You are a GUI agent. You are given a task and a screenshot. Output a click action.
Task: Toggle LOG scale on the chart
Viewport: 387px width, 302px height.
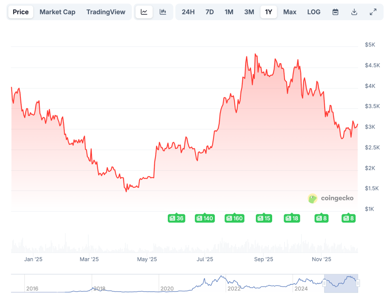(x=314, y=12)
